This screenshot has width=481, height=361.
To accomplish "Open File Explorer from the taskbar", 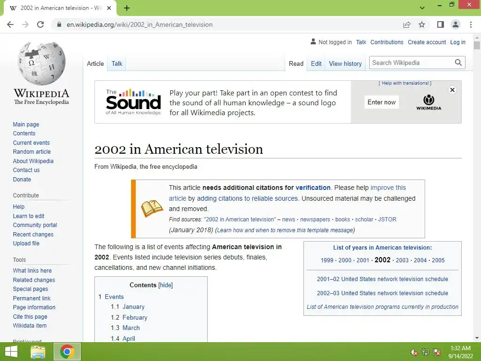I will pyautogui.click(x=38, y=352).
